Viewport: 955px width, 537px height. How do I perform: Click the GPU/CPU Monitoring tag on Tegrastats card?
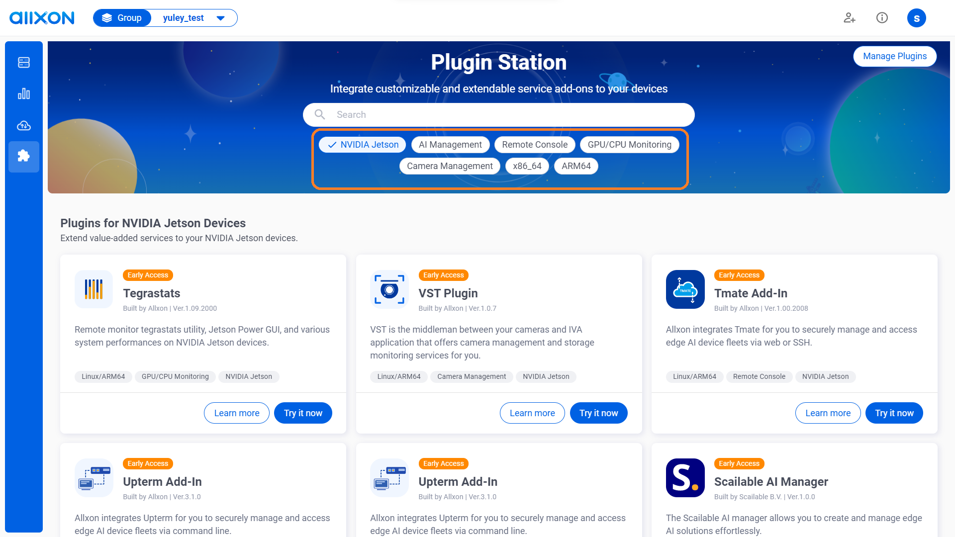tap(175, 376)
